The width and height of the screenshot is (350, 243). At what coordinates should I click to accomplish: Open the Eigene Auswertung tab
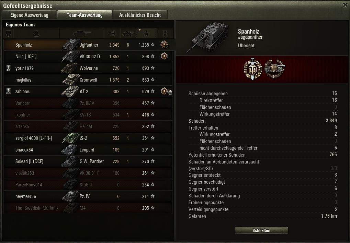point(29,15)
